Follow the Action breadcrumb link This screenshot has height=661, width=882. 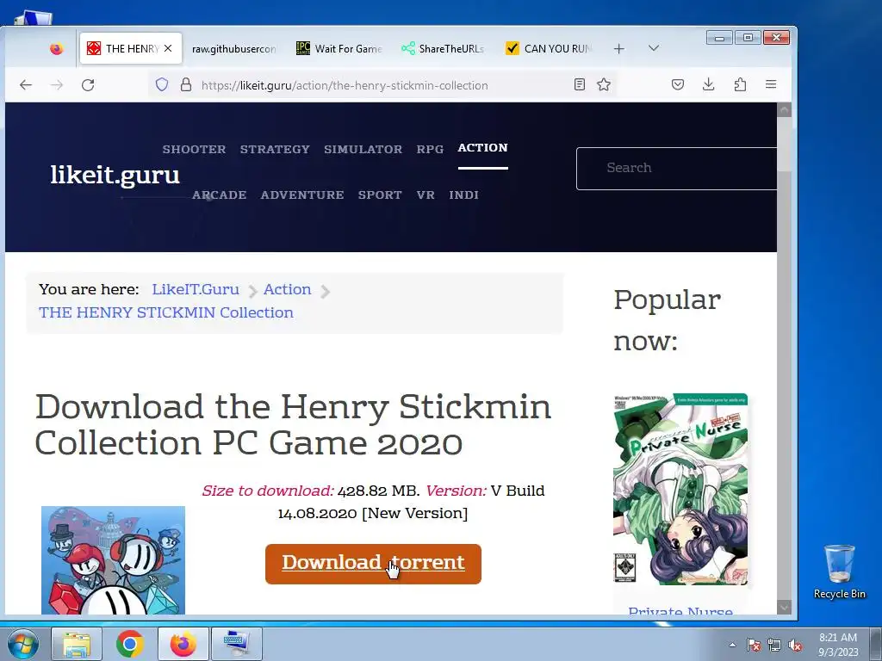tap(287, 289)
